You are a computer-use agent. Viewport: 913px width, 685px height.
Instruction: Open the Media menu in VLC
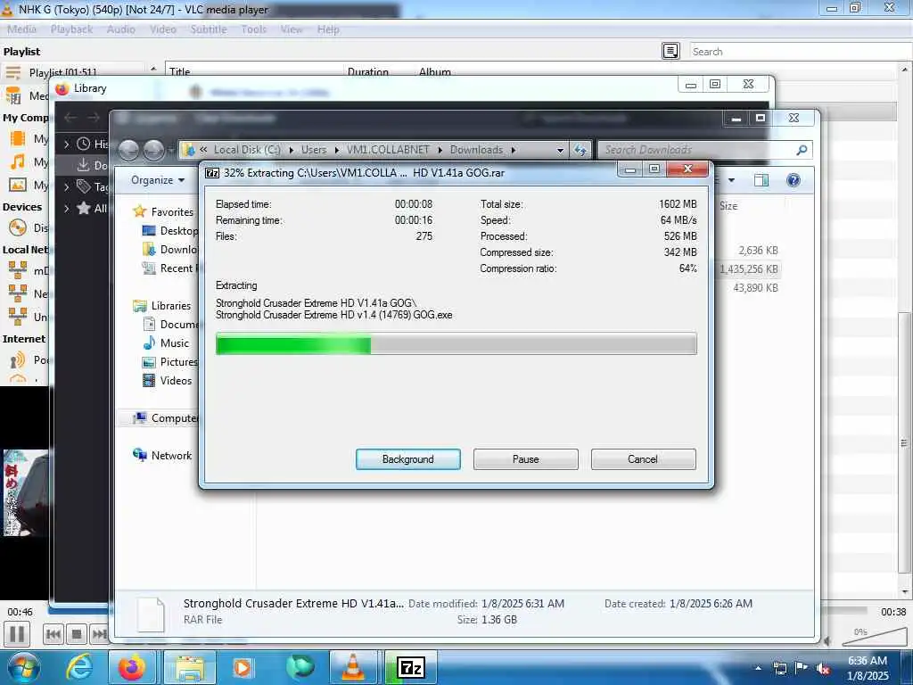[x=21, y=29]
